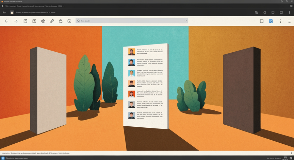Select the sixth profile photo in the list
This screenshot has width=294, height=160.
coord(131,105)
